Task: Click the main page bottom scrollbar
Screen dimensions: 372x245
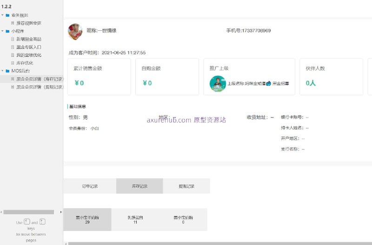Action: pos(220,244)
